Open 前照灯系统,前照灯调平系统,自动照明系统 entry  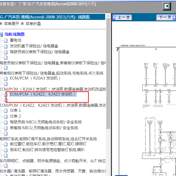click(x=48, y=139)
